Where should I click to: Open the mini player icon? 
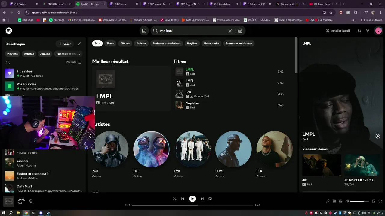pyautogui.click(x=374, y=201)
